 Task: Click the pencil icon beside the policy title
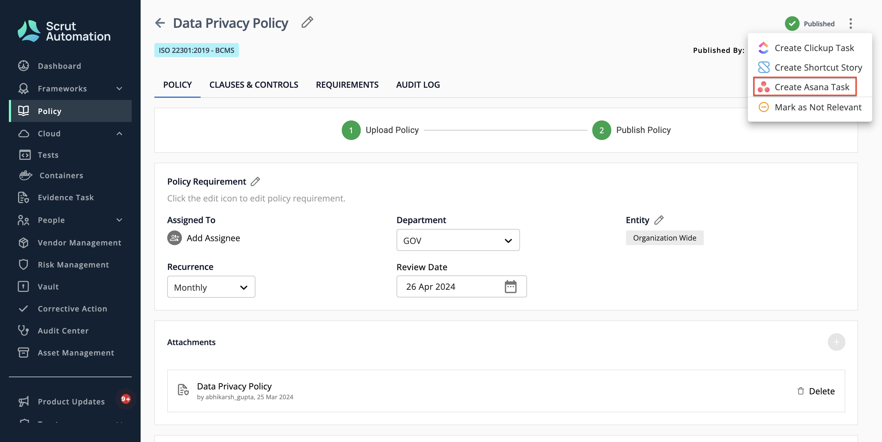tap(307, 22)
